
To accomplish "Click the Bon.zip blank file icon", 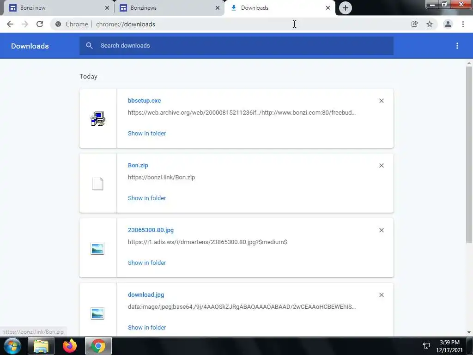I will pyautogui.click(x=98, y=184).
